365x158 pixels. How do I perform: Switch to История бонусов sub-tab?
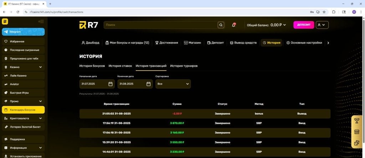(x=92, y=66)
